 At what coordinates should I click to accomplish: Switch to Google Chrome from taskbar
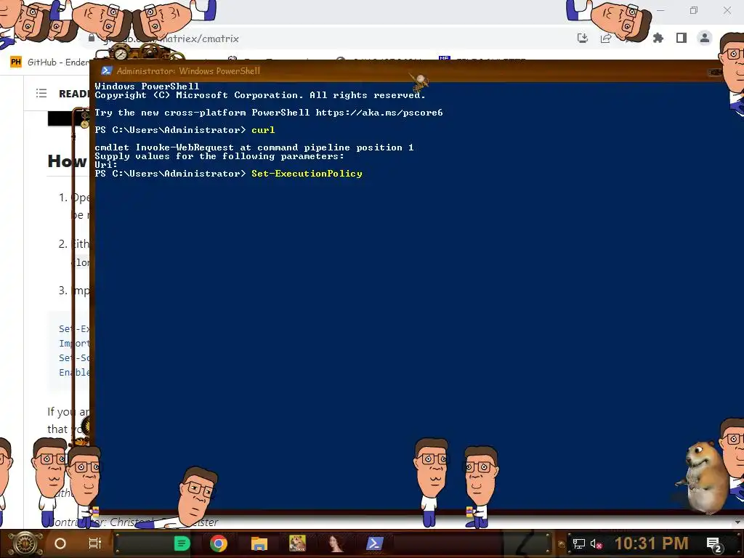[219, 543]
